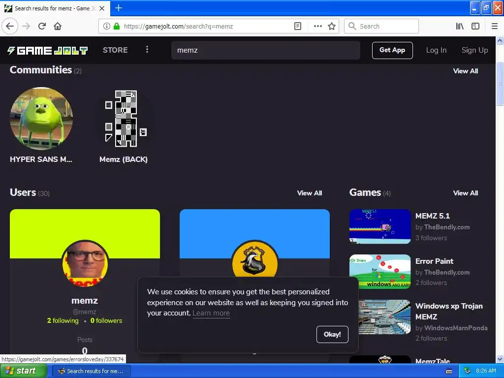
Task: Select the Search results for memz tab
Action: coord(55,8)
